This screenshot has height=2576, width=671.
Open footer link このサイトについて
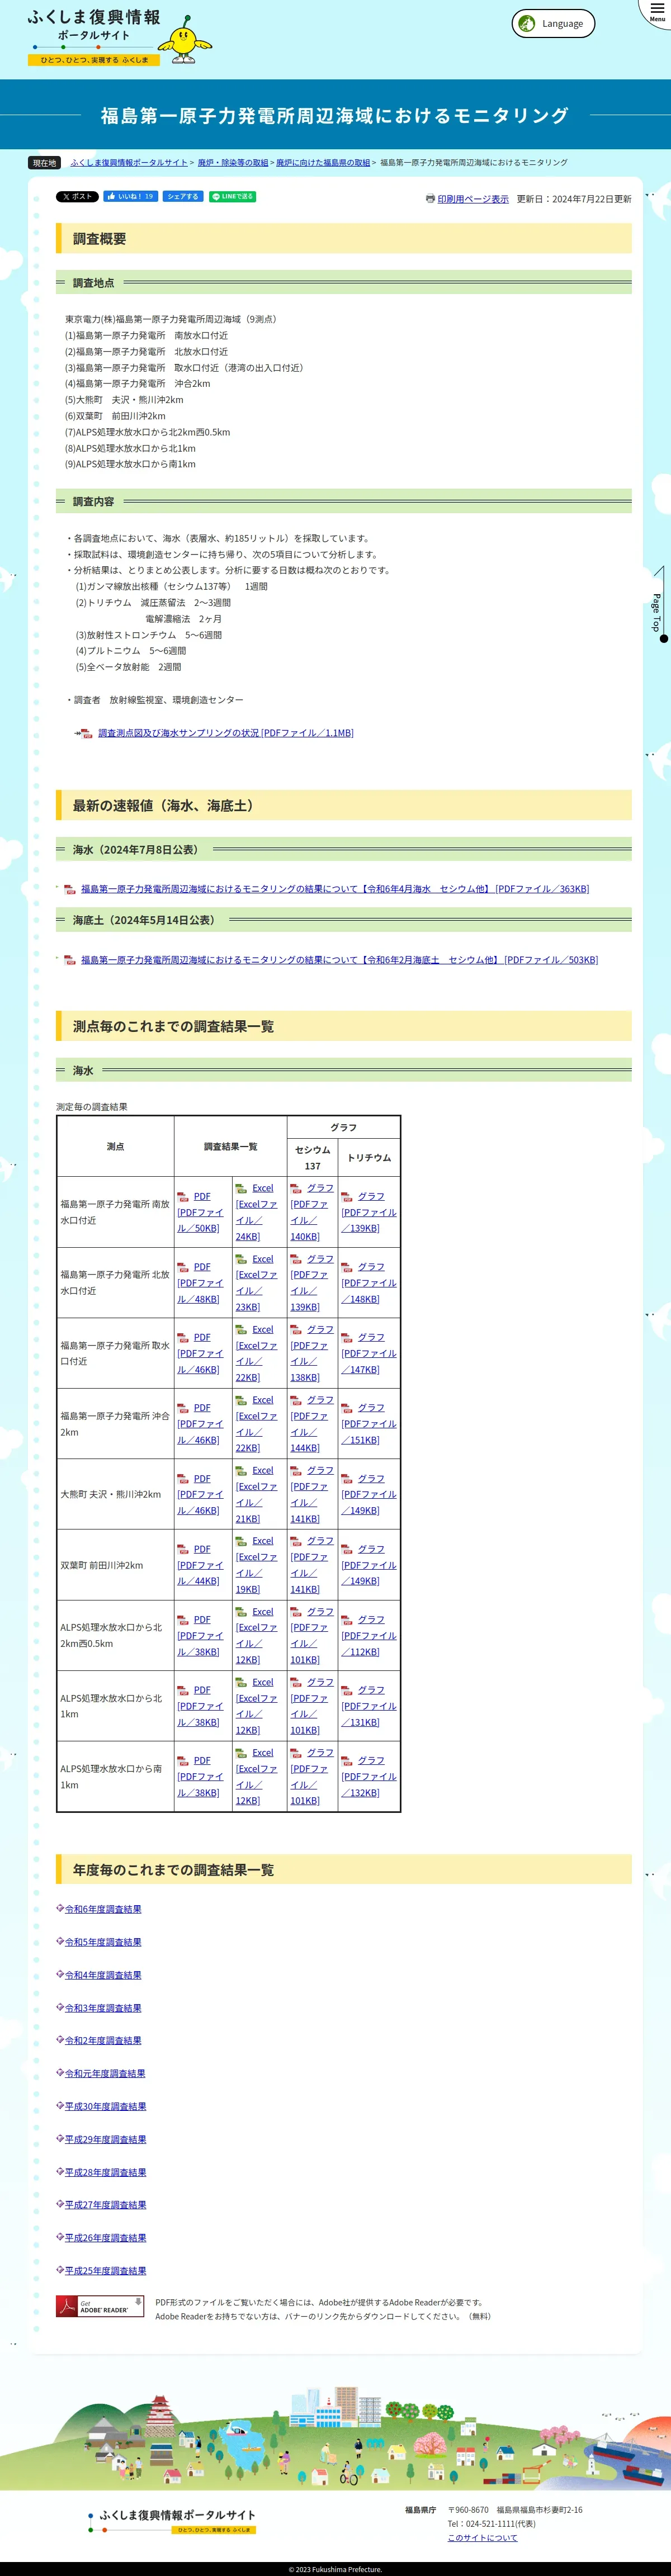click(482, 2537)
